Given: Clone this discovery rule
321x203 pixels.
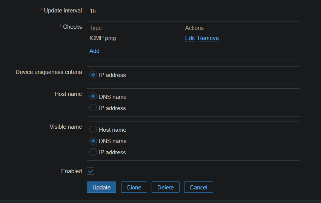Looking at the screenshot, I should 134,188.
